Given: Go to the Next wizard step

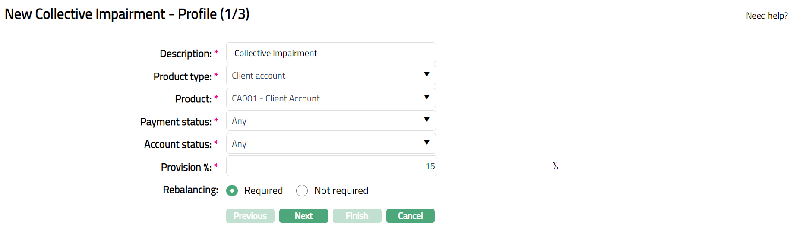Looking at the screenshot, I should click(x=303, y=216).
